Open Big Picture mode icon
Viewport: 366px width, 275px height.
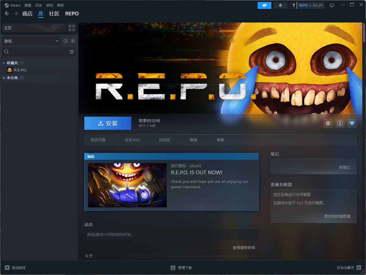tap(331, 5)
